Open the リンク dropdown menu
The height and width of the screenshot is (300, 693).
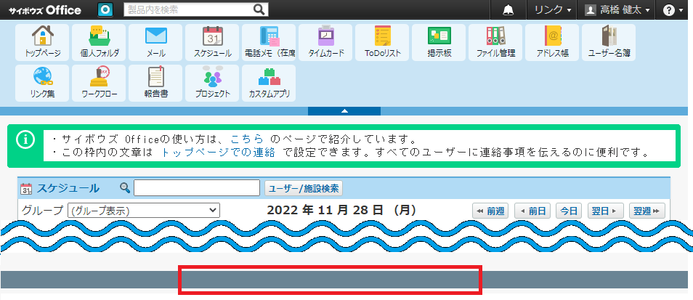pos(553,9)
